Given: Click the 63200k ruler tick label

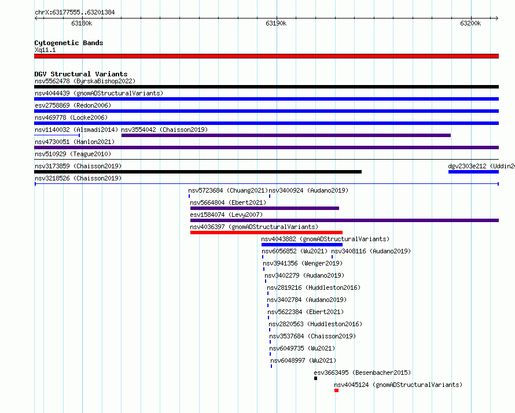Looking at the screenshot, I should click(470, 23).
